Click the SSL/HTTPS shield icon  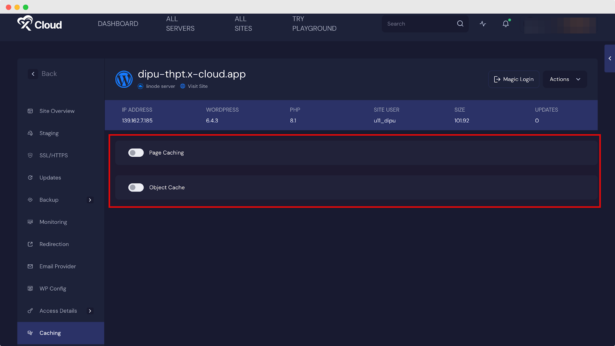(30, 156)
